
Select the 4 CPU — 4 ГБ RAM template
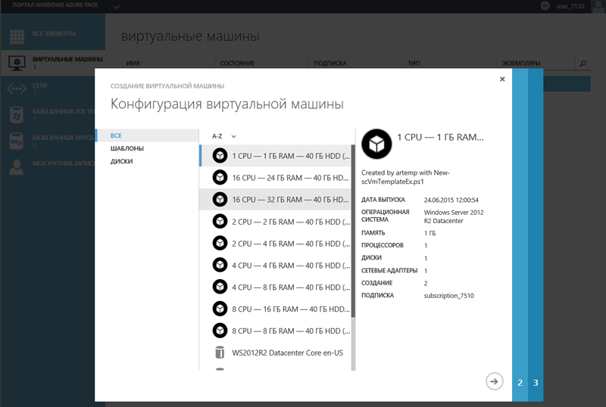pyautogui.click(x=275, y=265)
